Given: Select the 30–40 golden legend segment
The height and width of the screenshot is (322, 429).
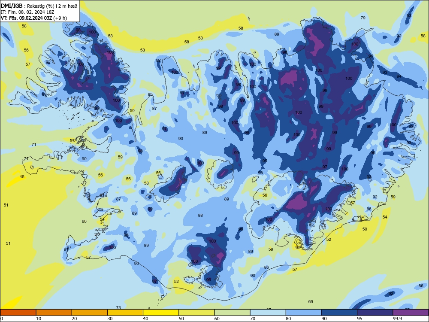Looking at the screenshot, I should (x=125, y=313).
